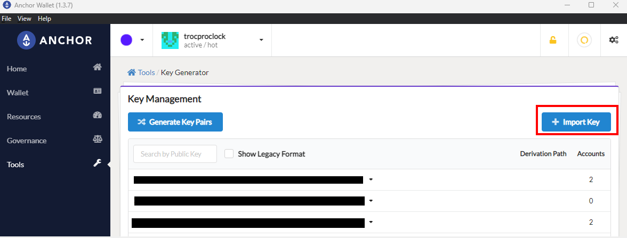Expand the first key row's dropdown arrow

(371, 180)
